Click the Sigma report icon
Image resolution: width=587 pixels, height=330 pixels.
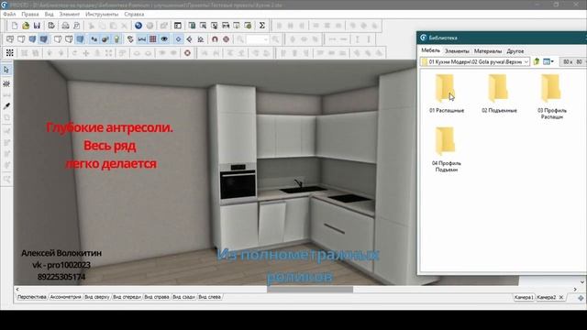[x=262, y=26]
